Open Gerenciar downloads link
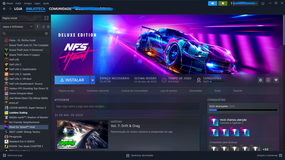 coord(142,155)
